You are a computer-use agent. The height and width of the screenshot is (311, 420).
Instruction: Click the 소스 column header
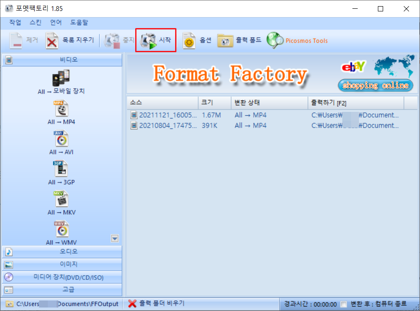point(162,103)
